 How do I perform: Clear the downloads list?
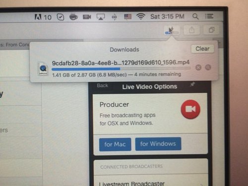pos(202,49)
